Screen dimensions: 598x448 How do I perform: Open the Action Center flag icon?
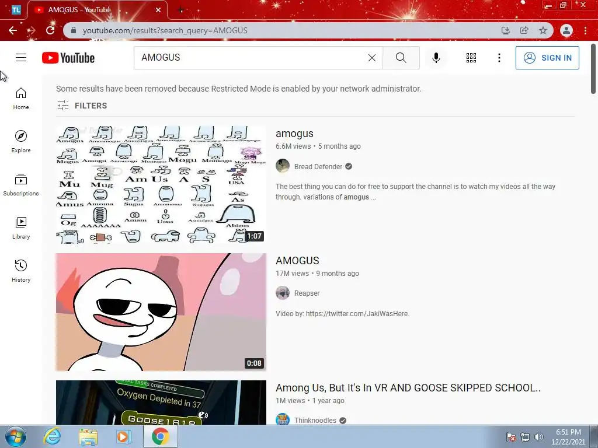[x=510, y=437]
